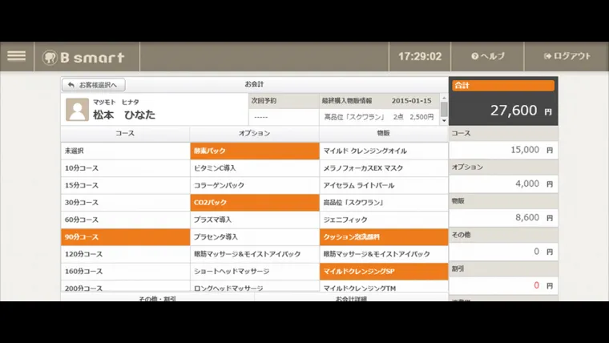Select 200分コース
The height and width of the screenshot is (343, 609).
(126, 287)
